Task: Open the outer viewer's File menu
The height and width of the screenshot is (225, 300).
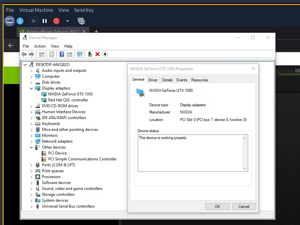Action: 10,10
